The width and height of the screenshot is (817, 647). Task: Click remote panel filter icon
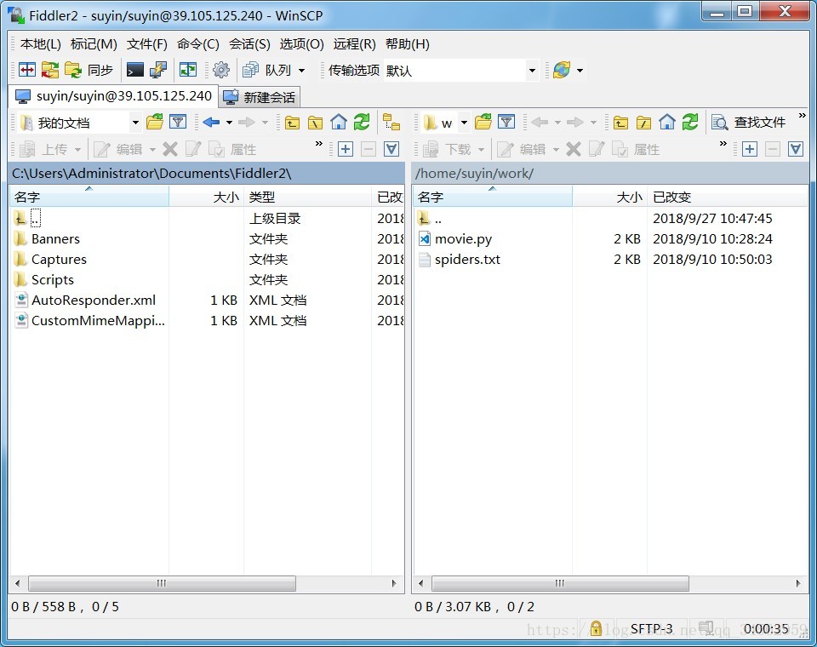pos(506,122)
